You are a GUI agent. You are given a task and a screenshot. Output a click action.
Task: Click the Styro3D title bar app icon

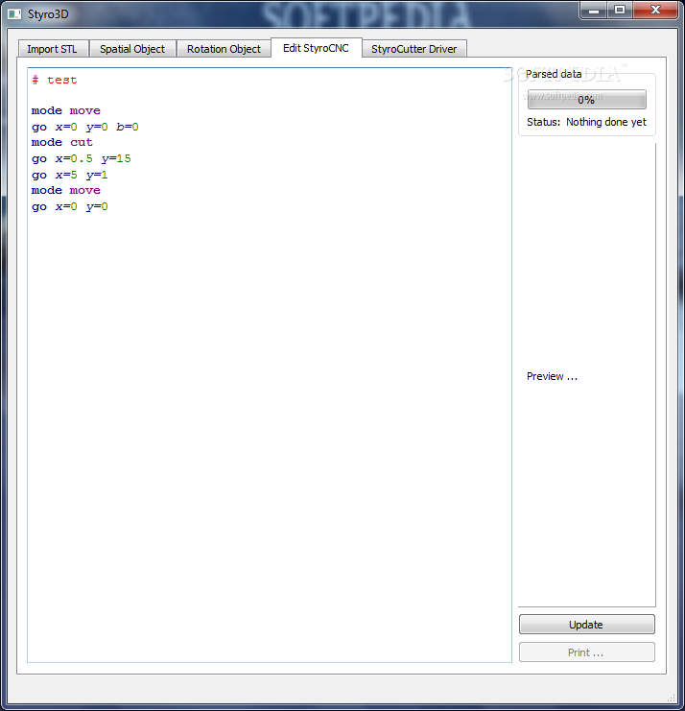click(x=14, y=14)
